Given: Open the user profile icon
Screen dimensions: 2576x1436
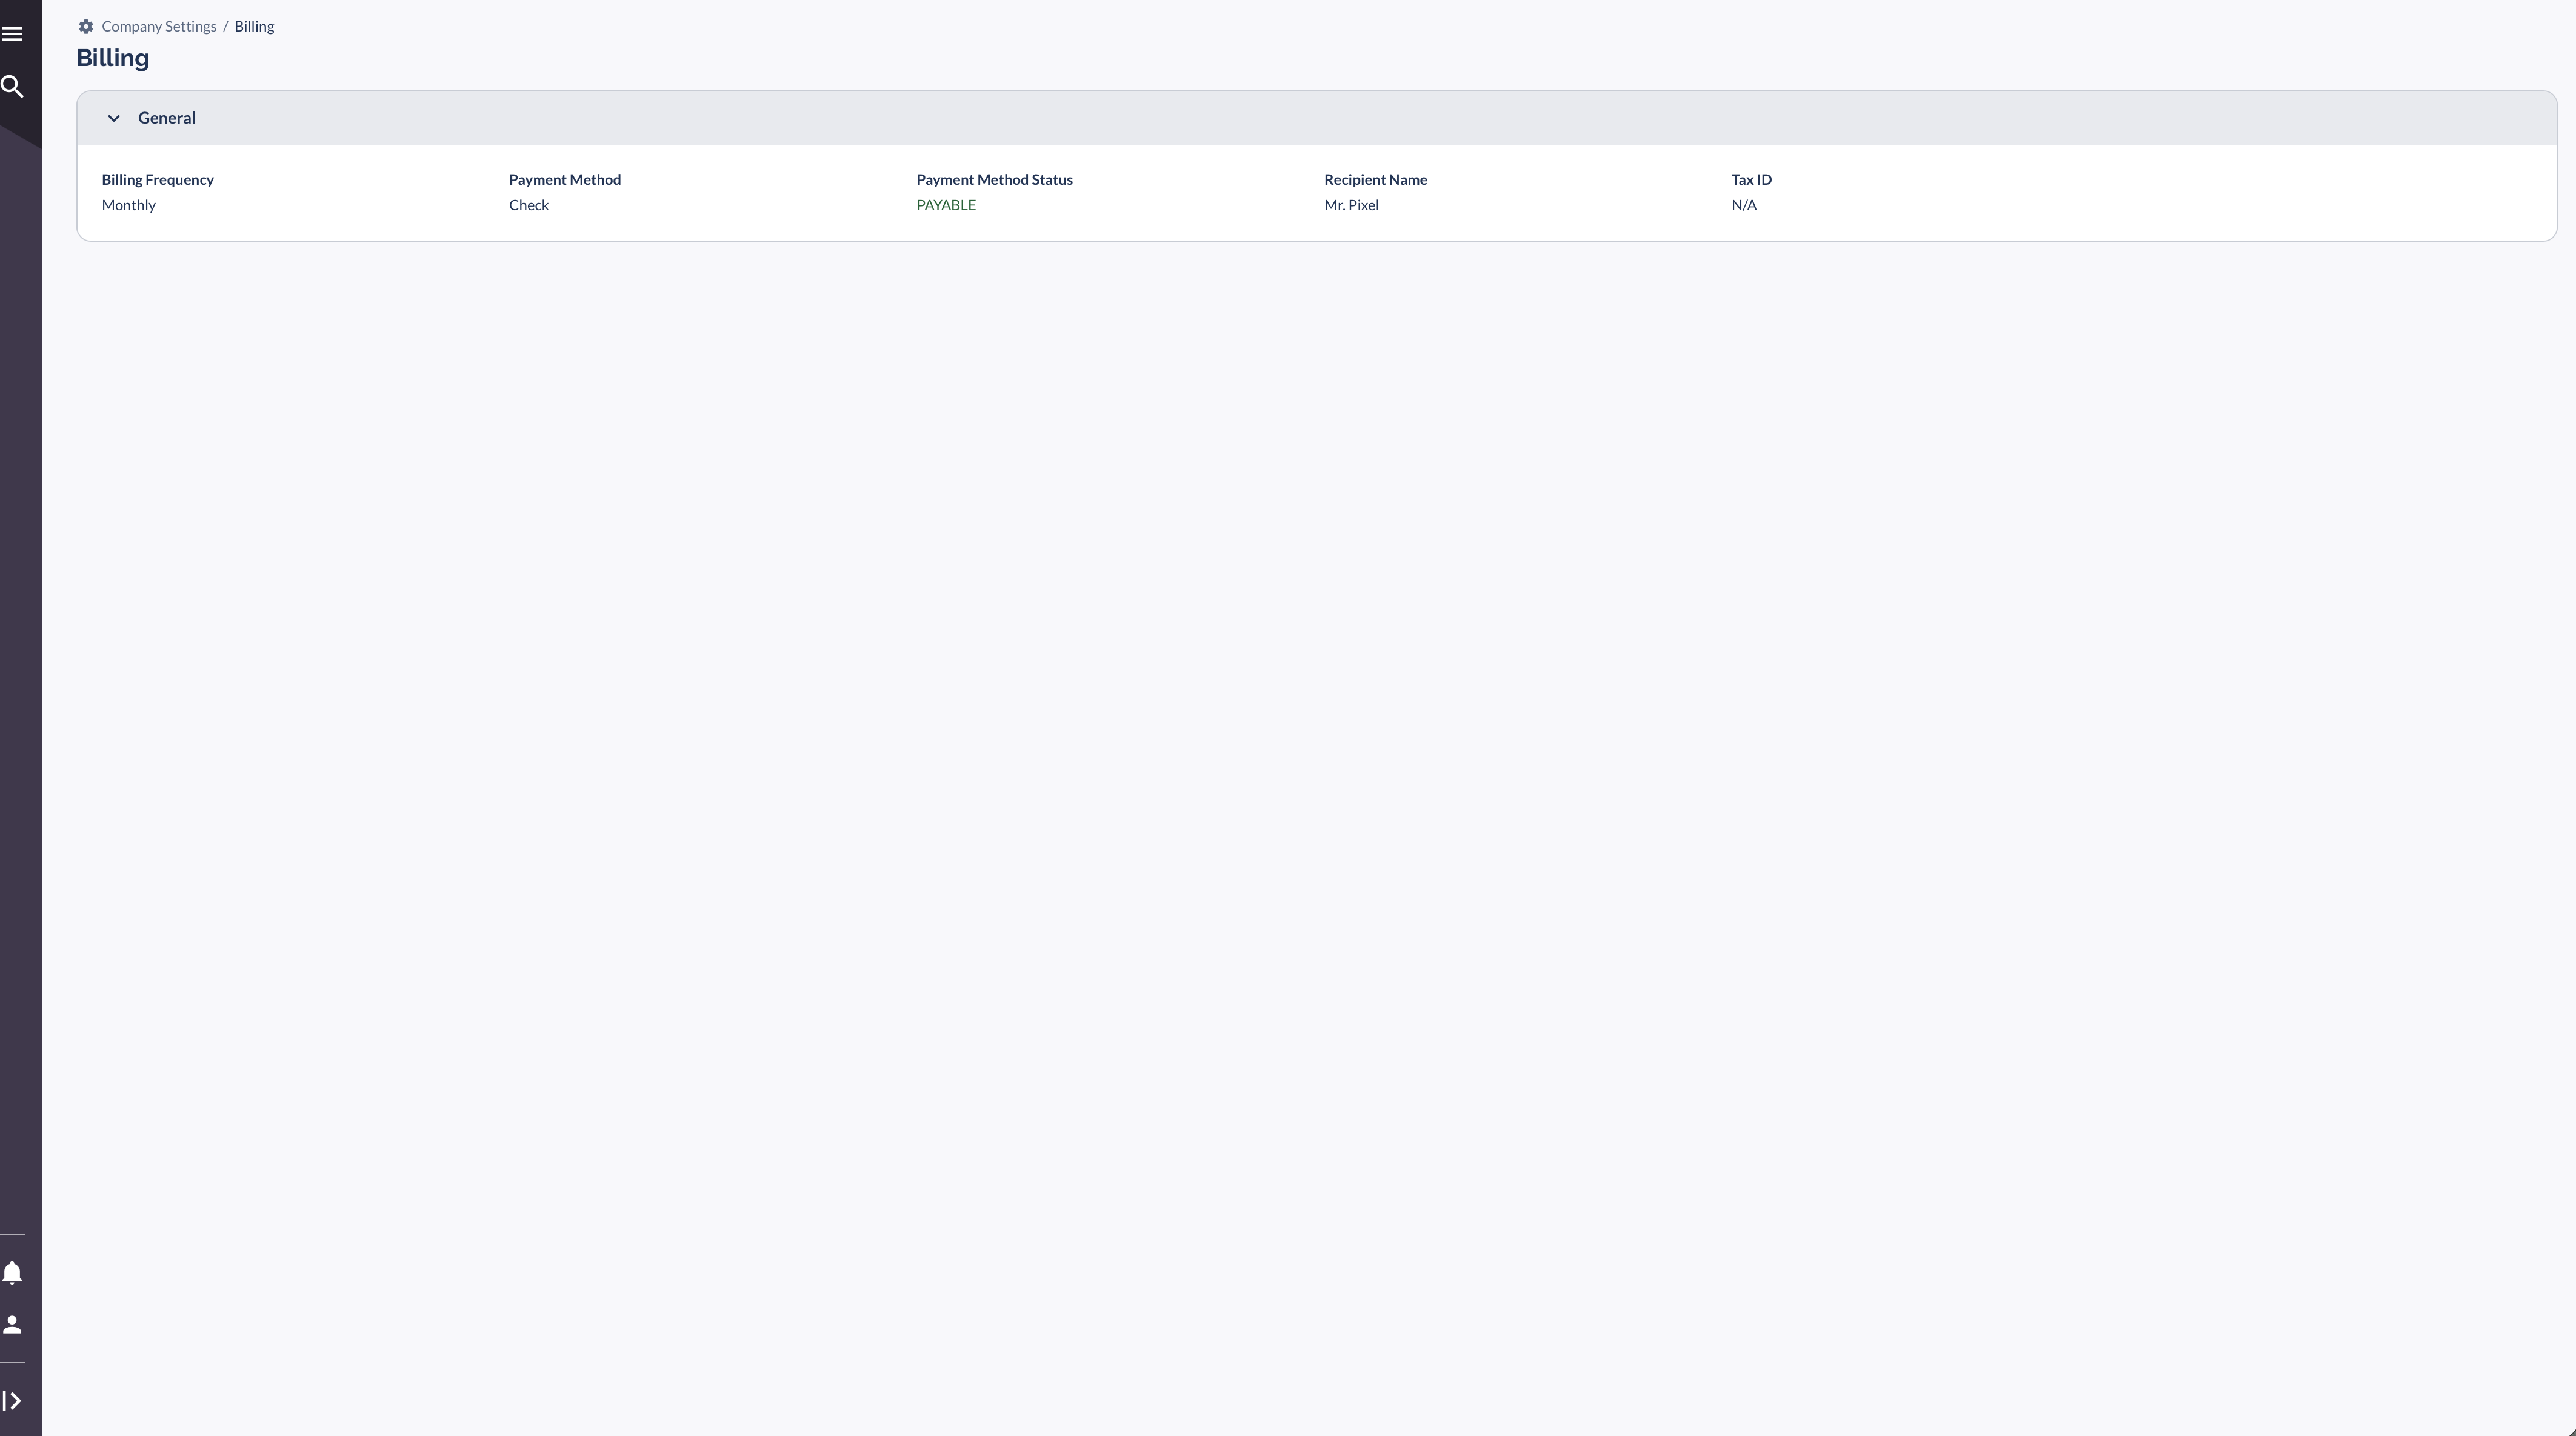Looking at the screenshot, I should (13, 1325).
